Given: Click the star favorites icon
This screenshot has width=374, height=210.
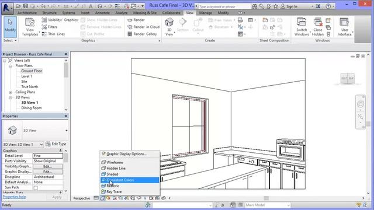Looking at the screenshot, I should pos(275,6).
